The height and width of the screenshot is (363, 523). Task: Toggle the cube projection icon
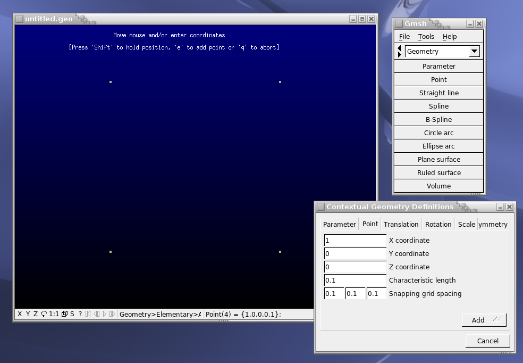[64, 314]
